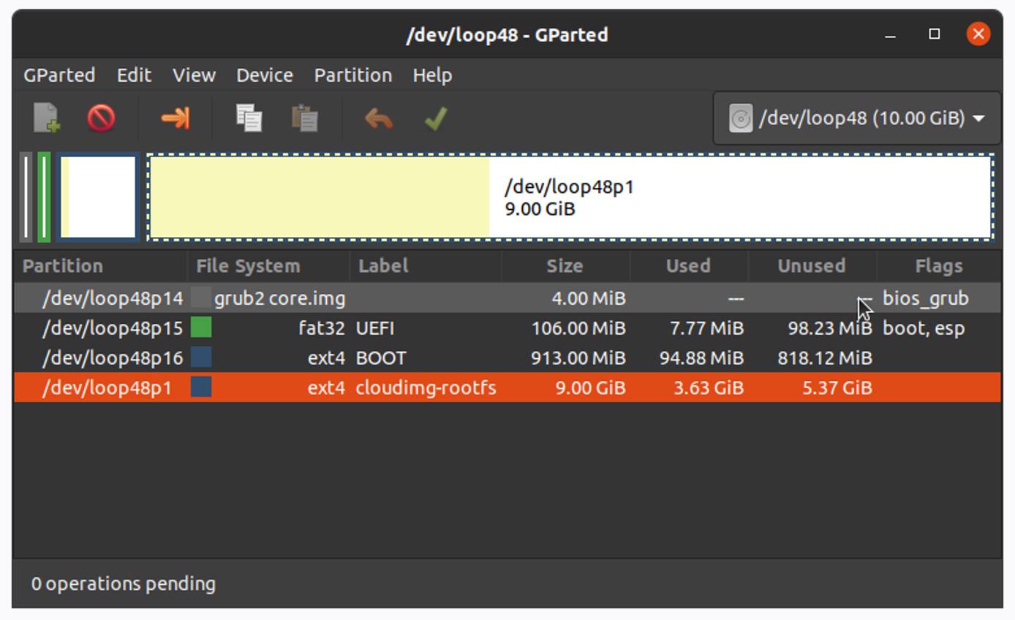Open the Device menu

(x=264, y=75)
